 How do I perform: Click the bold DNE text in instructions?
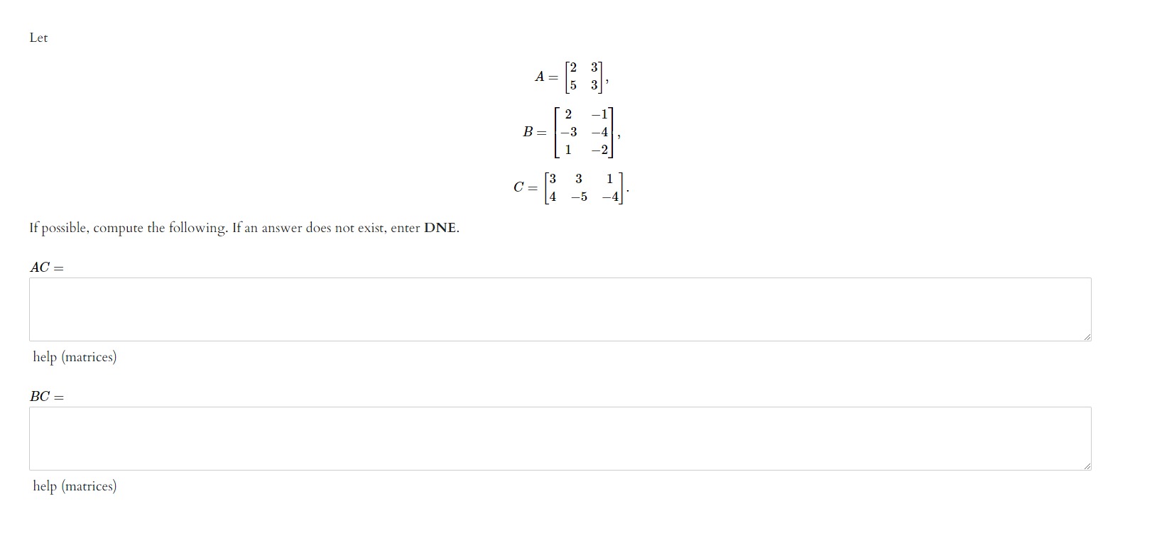[438, 229]
